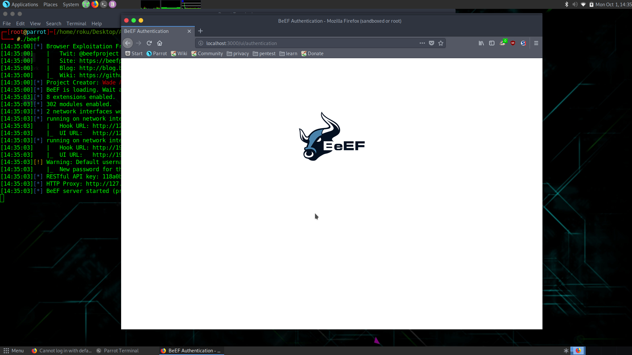Open the Firefox Library panel
This screenshot has height=355, width=632.
point(481,43)
